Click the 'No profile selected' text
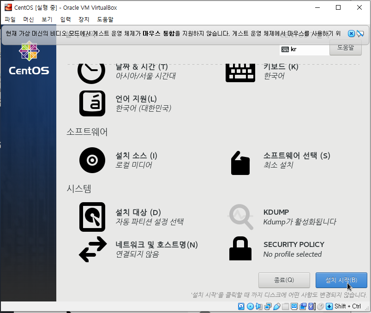The height and width of the screenshot is (313, 371). 293,254
